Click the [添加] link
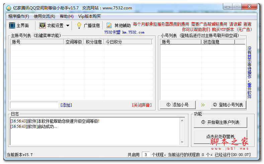Screen dimensions: 264x164 pos(66,105)
